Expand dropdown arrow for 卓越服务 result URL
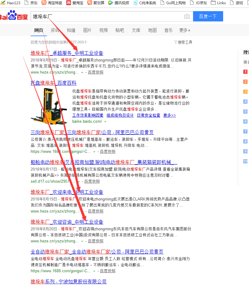The width and height of the screenshot is (249, 287). [x=82, y=73]
